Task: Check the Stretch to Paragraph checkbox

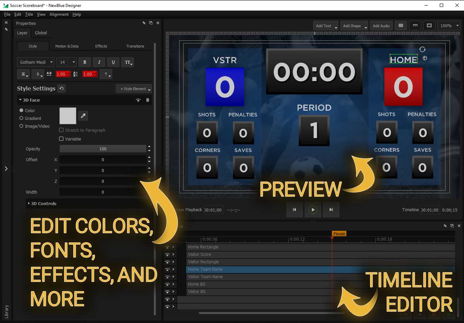Action: pos(61,130)
